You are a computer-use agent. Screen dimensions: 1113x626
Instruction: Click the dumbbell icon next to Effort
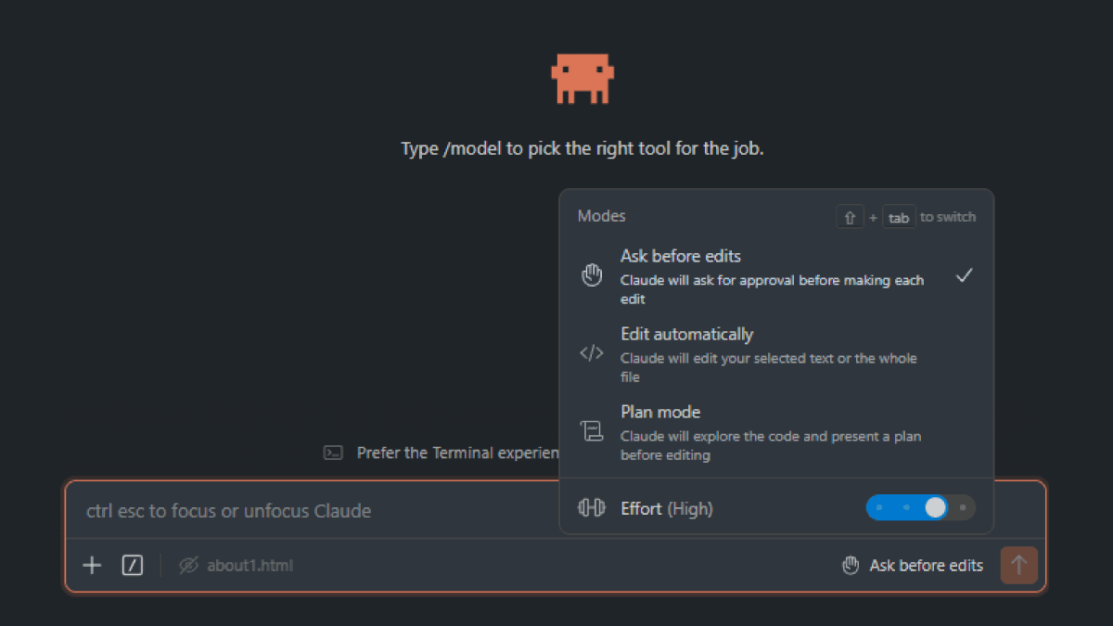coord(592,508)
